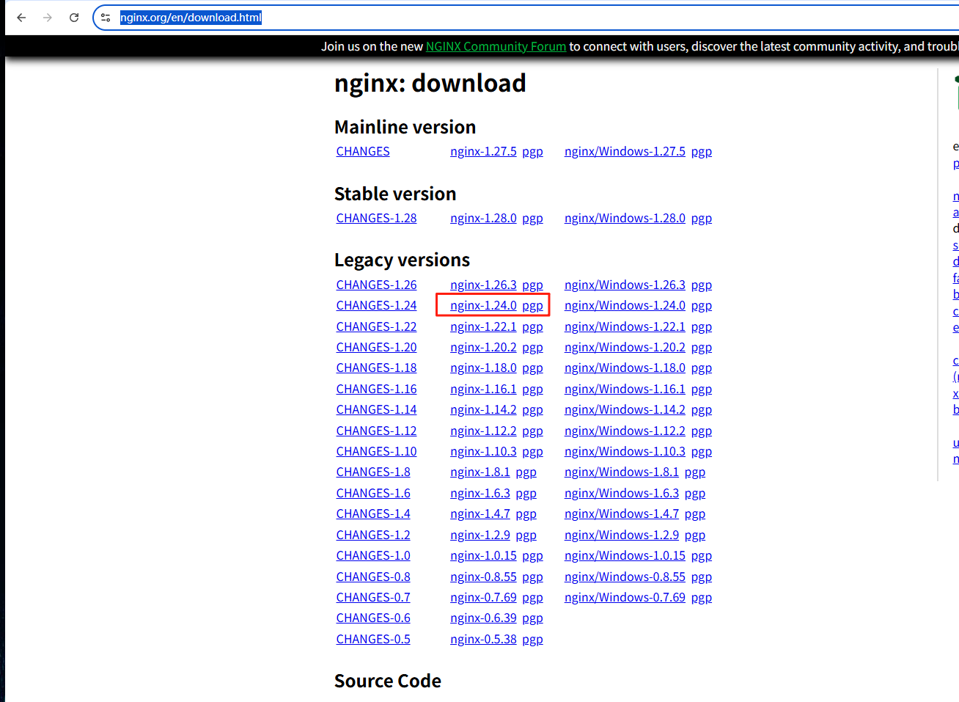Open CHANGES-1.4 link
This screenshot has height=702, width=959.
click(373, 513)
